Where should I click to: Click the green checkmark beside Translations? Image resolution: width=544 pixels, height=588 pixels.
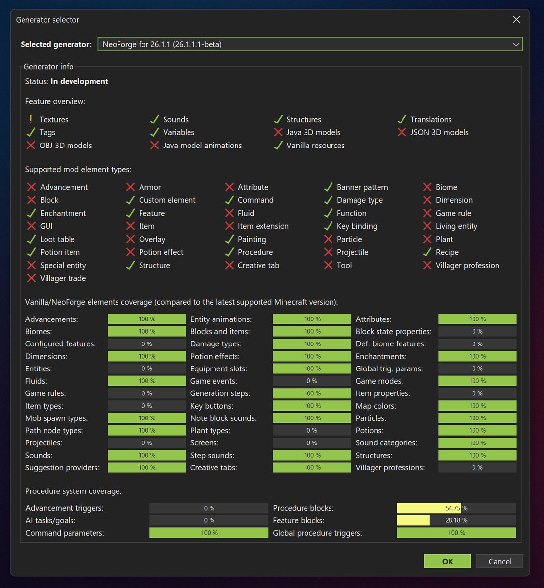point(402,119)
